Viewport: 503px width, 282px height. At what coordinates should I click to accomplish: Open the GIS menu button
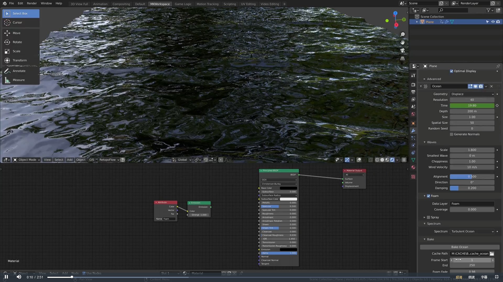(92, 160)
